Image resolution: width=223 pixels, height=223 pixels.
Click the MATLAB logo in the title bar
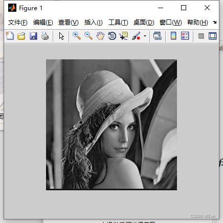(x=12, y=8)
